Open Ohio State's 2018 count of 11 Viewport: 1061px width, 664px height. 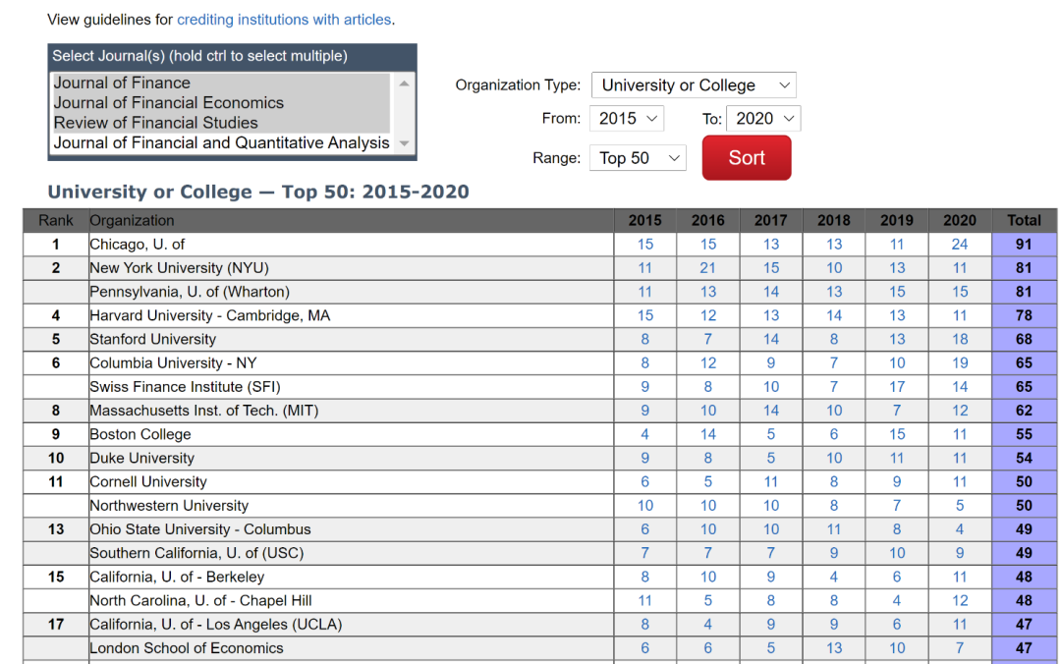[x=834, y=529]
